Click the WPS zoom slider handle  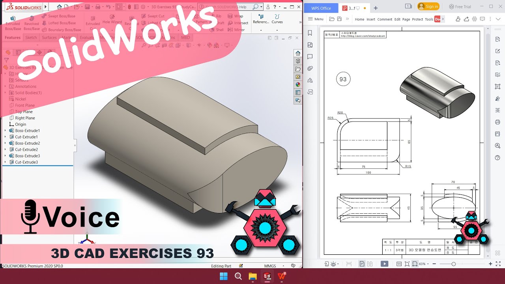454,264
